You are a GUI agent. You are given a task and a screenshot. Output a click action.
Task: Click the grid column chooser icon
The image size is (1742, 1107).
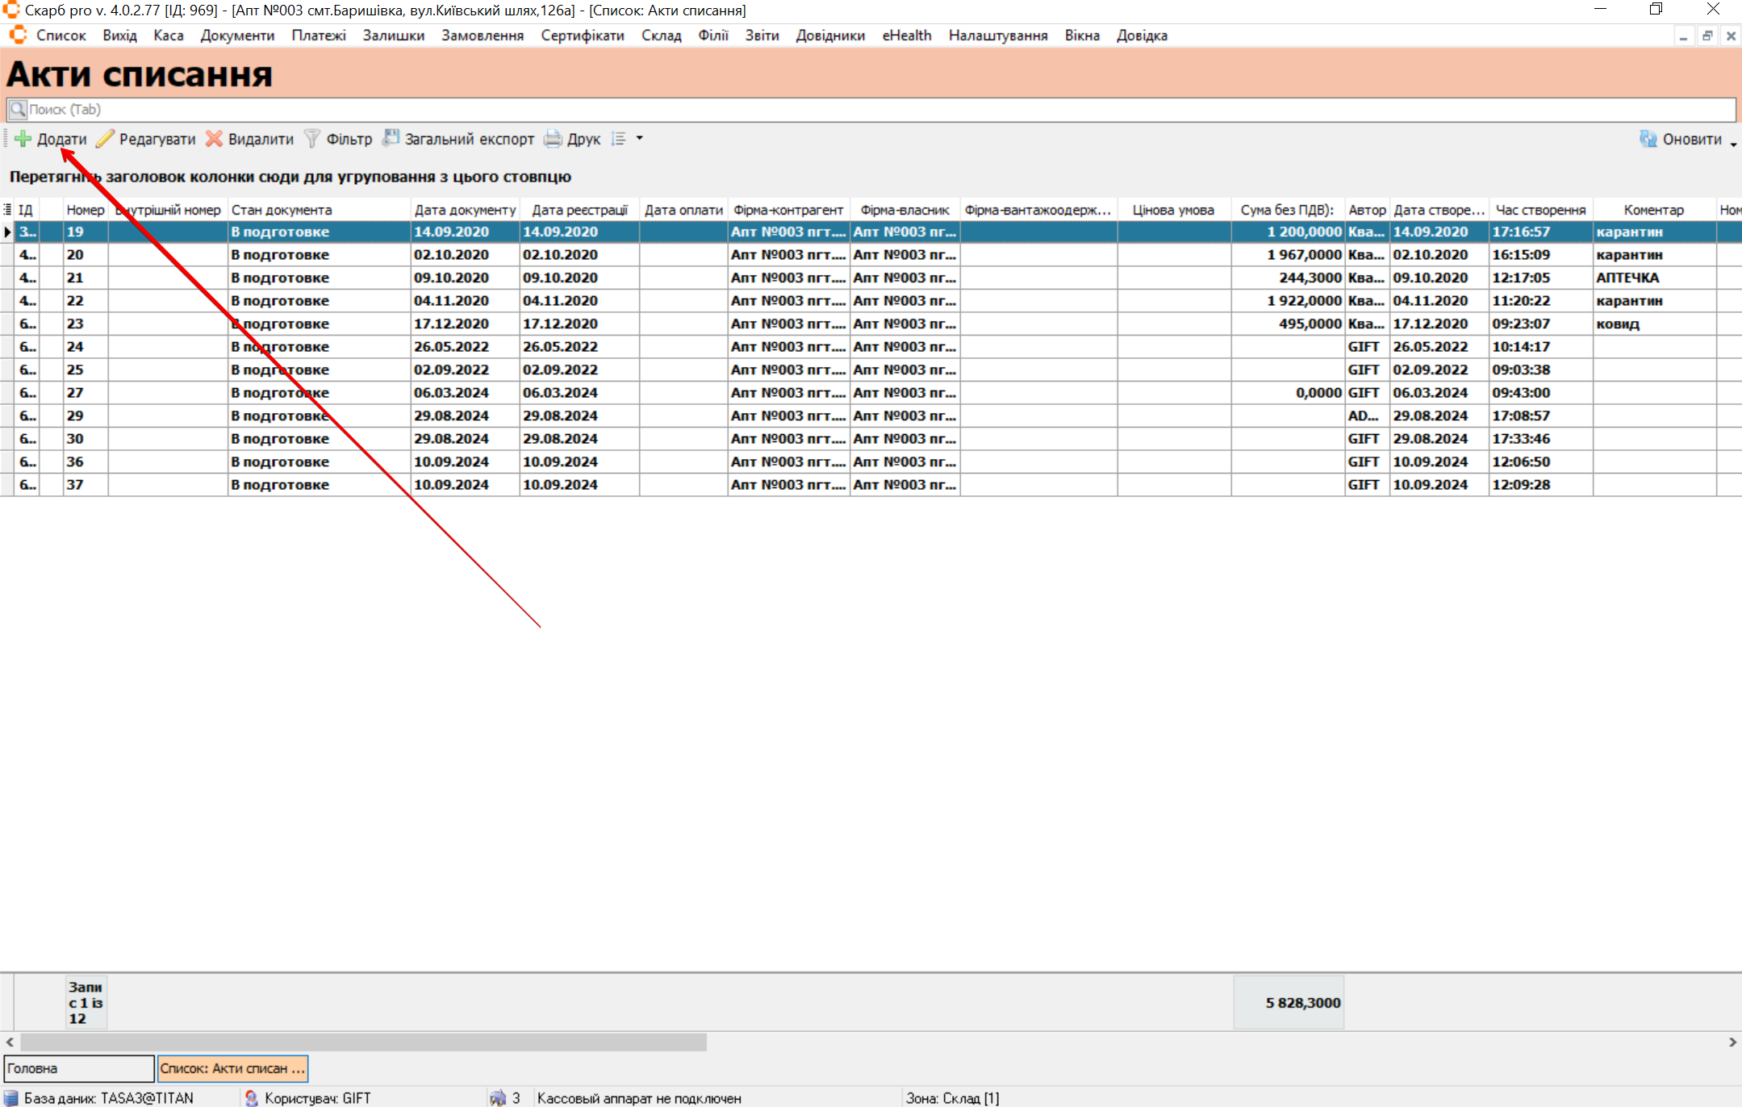[7, 210]
